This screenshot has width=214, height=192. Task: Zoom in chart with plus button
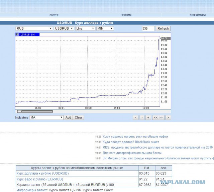148,118
